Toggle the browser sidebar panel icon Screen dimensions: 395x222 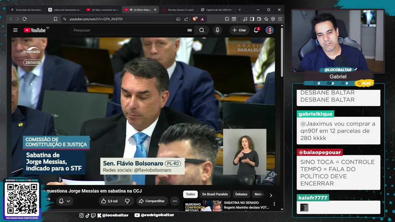(x=252, y=19)
